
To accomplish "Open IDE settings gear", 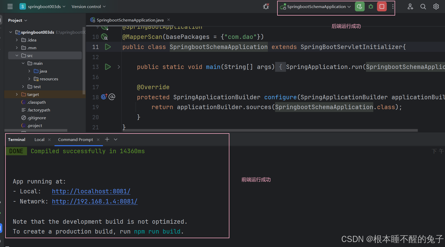I will coord(436,6).
